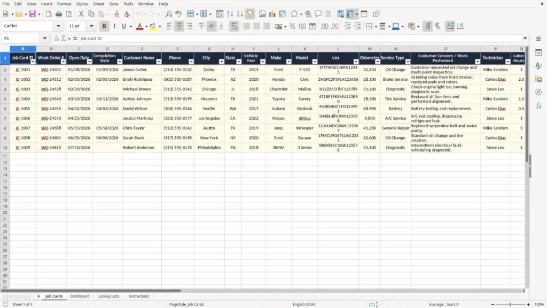Open the Data menu

[114, 4]
